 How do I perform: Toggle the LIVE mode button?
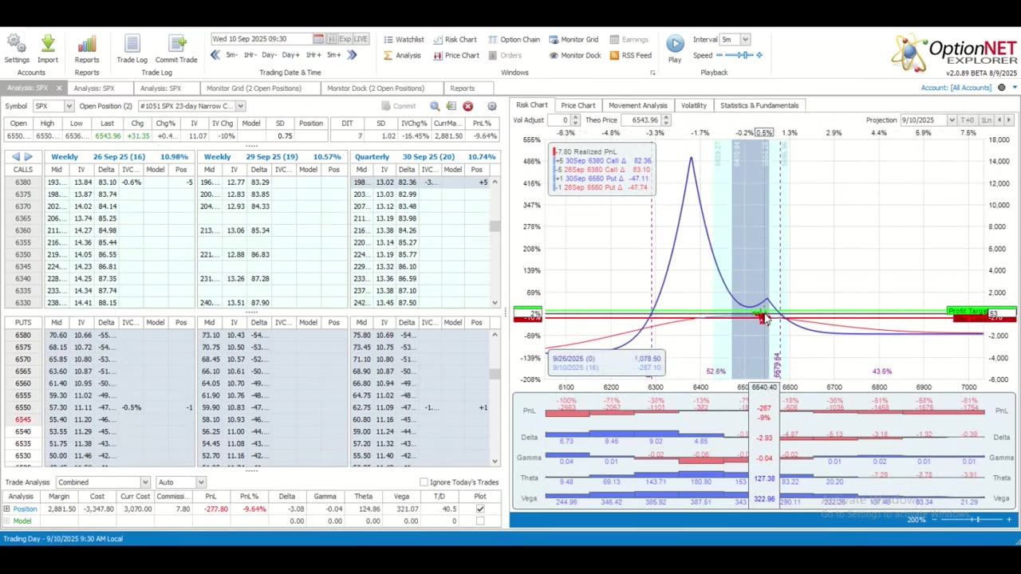pos(361,39)
